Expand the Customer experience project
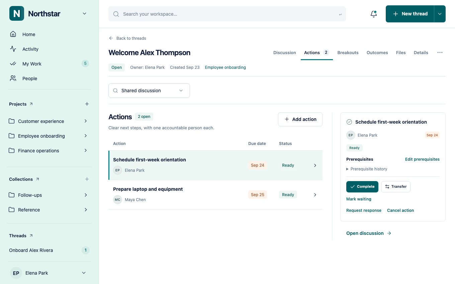The width and height of the screenshot is (455, 284). click(x=86, y=121)
